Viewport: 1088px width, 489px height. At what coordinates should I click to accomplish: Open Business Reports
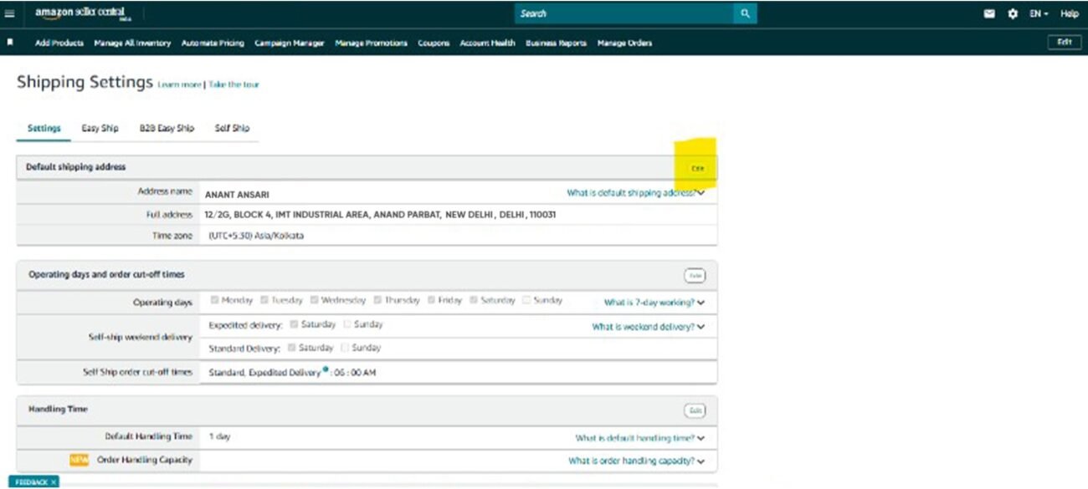(x=556, y=43)
